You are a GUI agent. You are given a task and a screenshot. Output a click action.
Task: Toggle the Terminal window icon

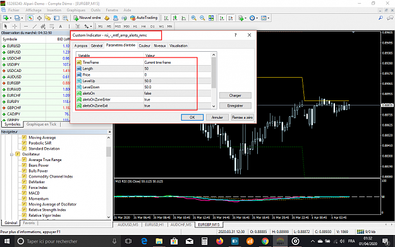(57, 18)
